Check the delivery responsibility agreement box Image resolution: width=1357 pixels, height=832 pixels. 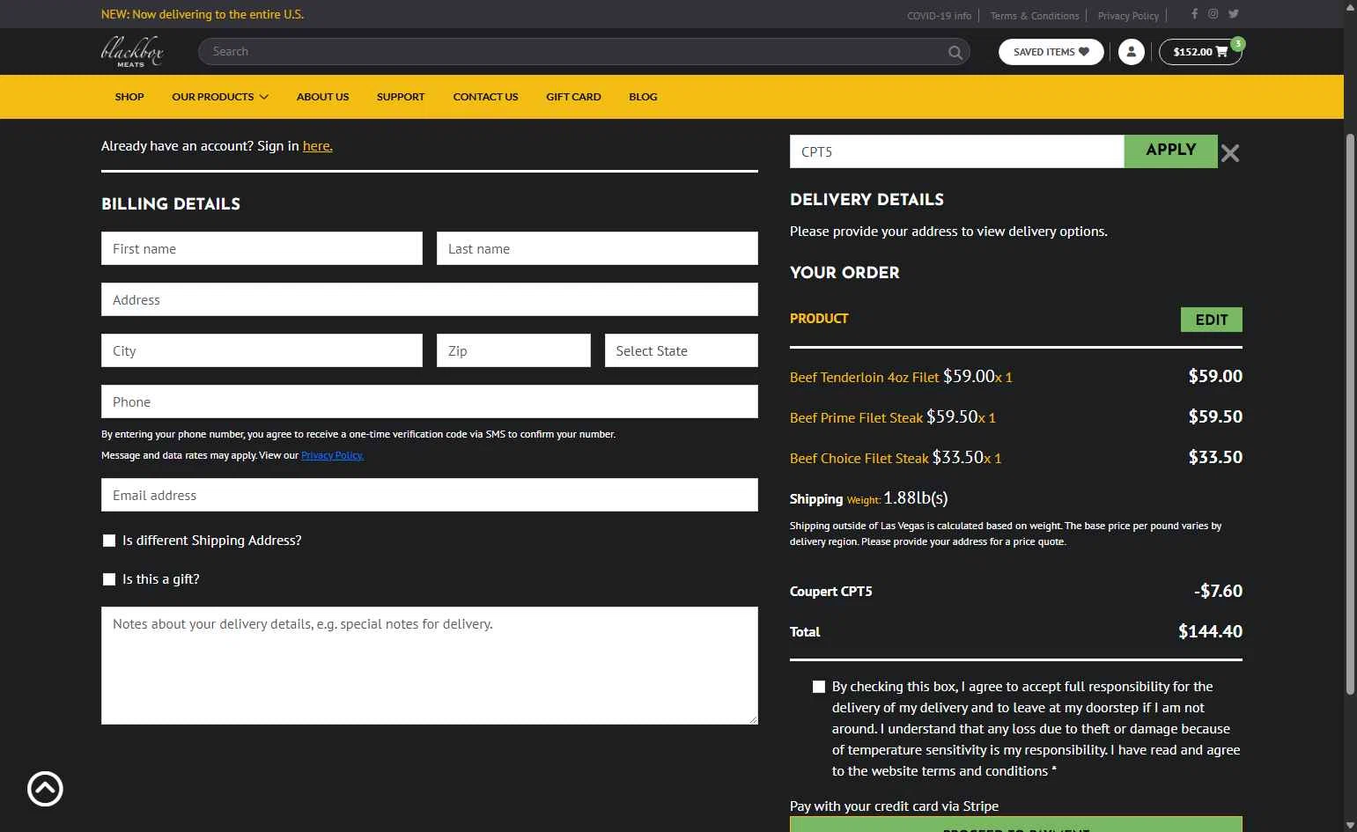point(819,687)
